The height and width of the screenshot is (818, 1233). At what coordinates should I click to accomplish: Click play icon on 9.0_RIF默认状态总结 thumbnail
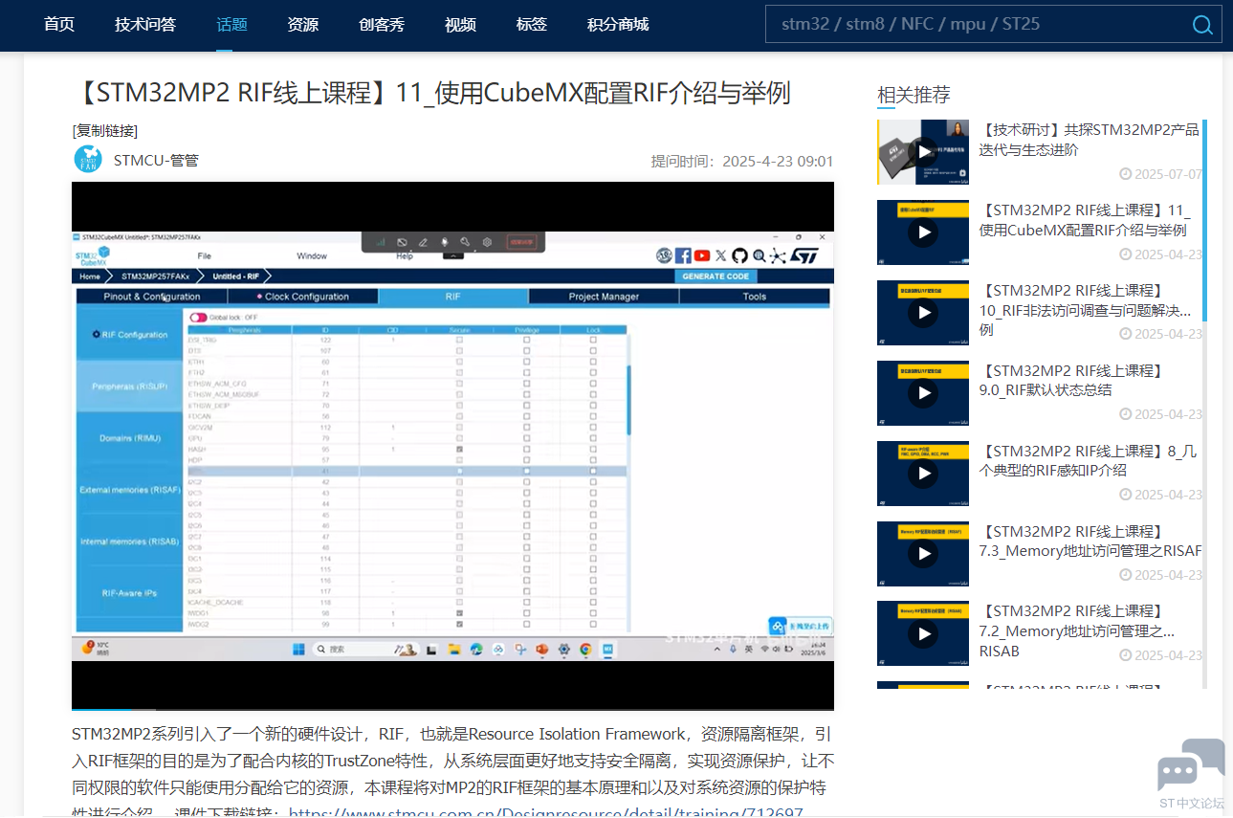pos(923,393)
